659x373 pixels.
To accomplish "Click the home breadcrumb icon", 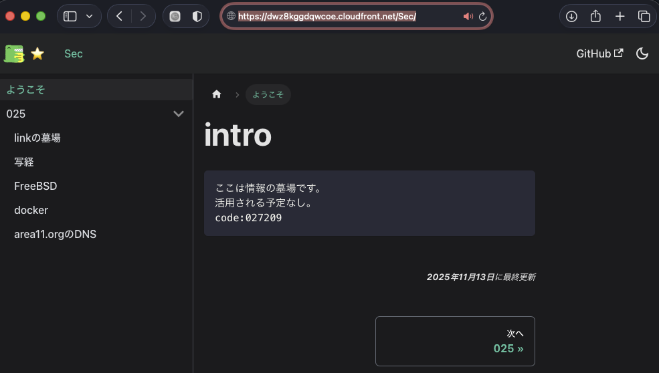I will tap(217, 94).
